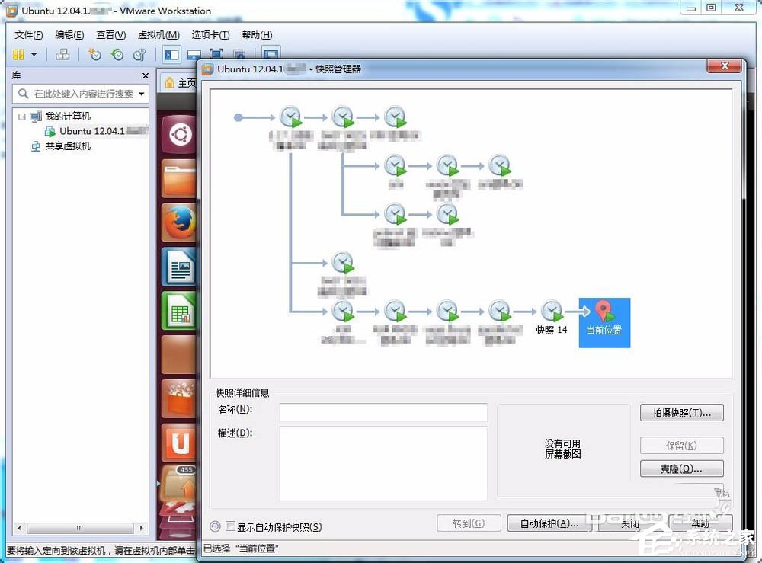Click the take snapshot toolbar icon
762x563 pixels.
[x=94, y=54]
